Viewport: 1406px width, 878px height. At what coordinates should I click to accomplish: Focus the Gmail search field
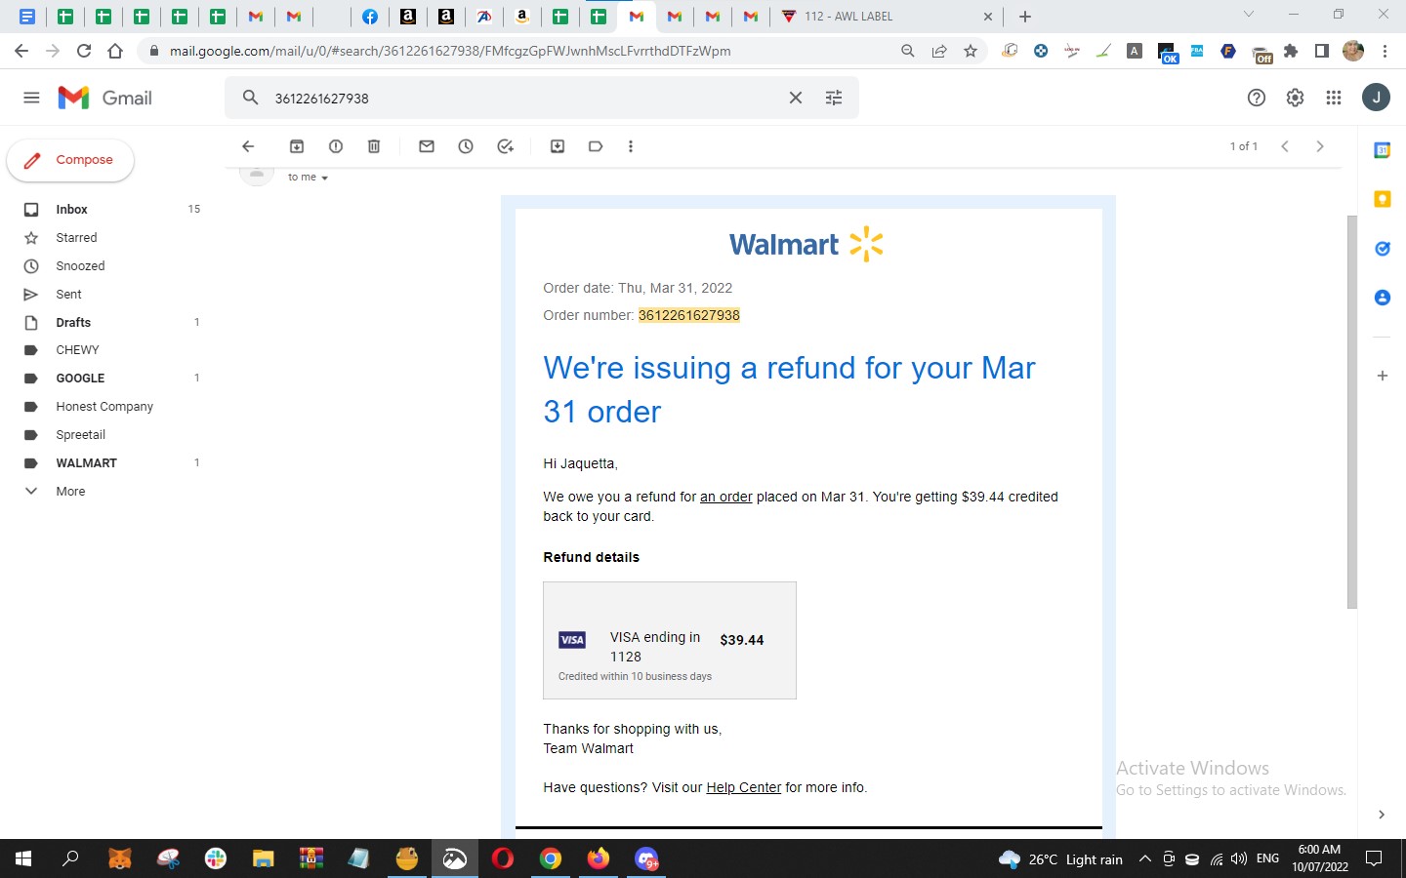click(x=525, y=98)
